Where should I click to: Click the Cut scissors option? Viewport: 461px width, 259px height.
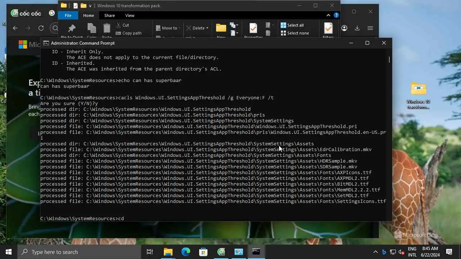coord(122,25)
